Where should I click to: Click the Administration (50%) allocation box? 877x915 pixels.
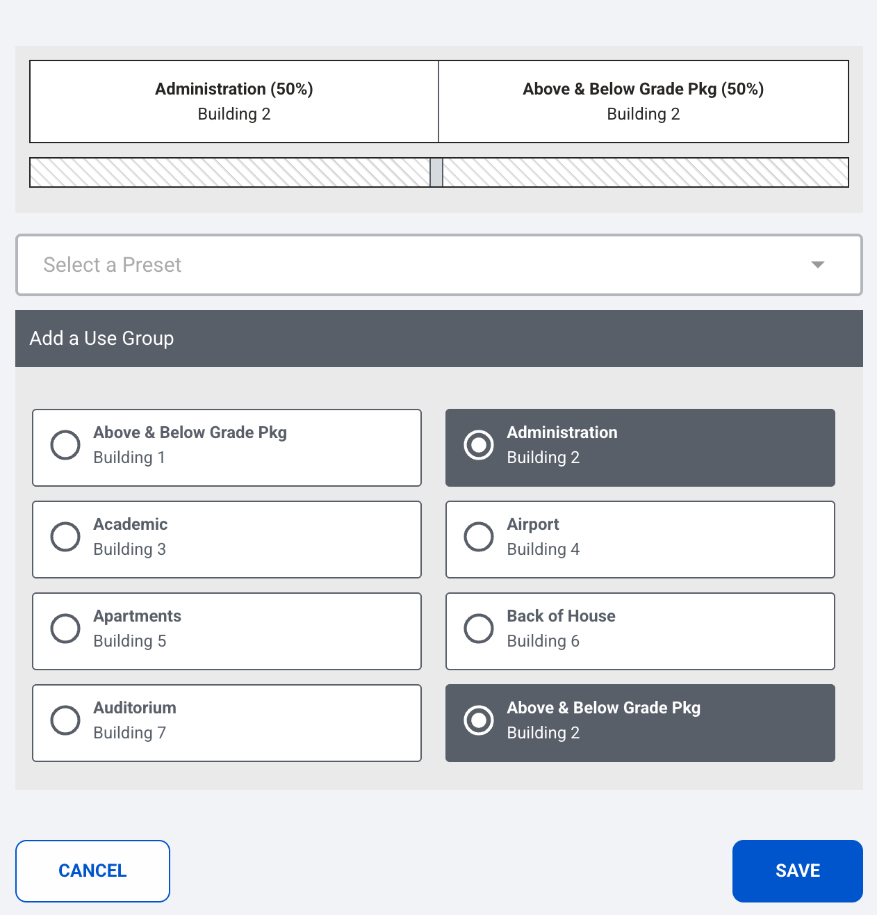pyautogui.click(x=234, y=102)
